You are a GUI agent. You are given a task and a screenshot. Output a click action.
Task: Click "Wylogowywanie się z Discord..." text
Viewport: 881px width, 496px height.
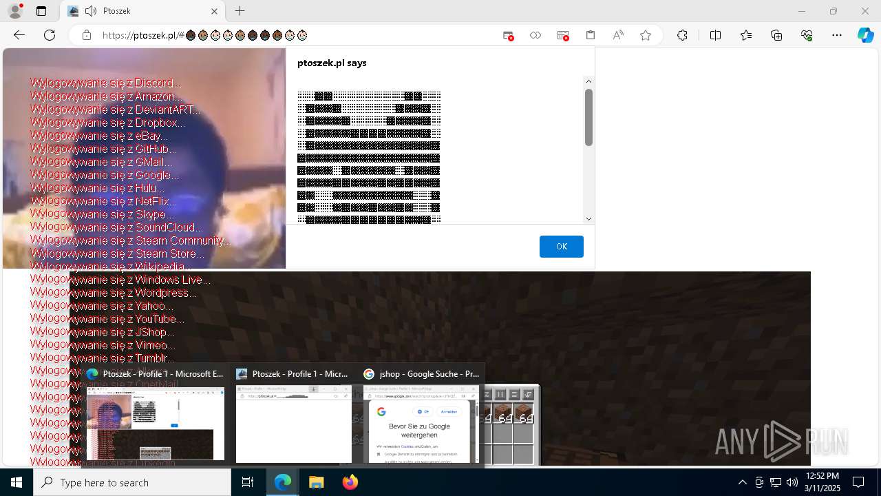point(105,83)
